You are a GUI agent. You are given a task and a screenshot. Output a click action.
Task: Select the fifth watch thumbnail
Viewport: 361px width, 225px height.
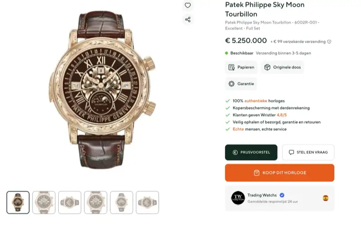pos(121,202)
